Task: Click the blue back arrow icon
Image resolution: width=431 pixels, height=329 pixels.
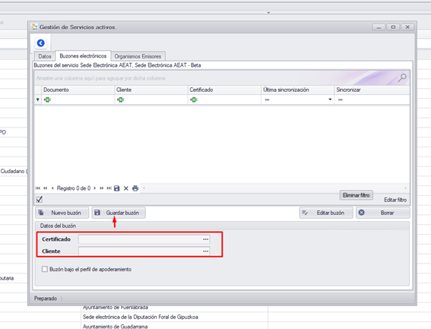Action: 41,43
